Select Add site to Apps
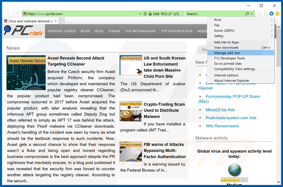Screen dimensions: 283x187 pos(241,42)
